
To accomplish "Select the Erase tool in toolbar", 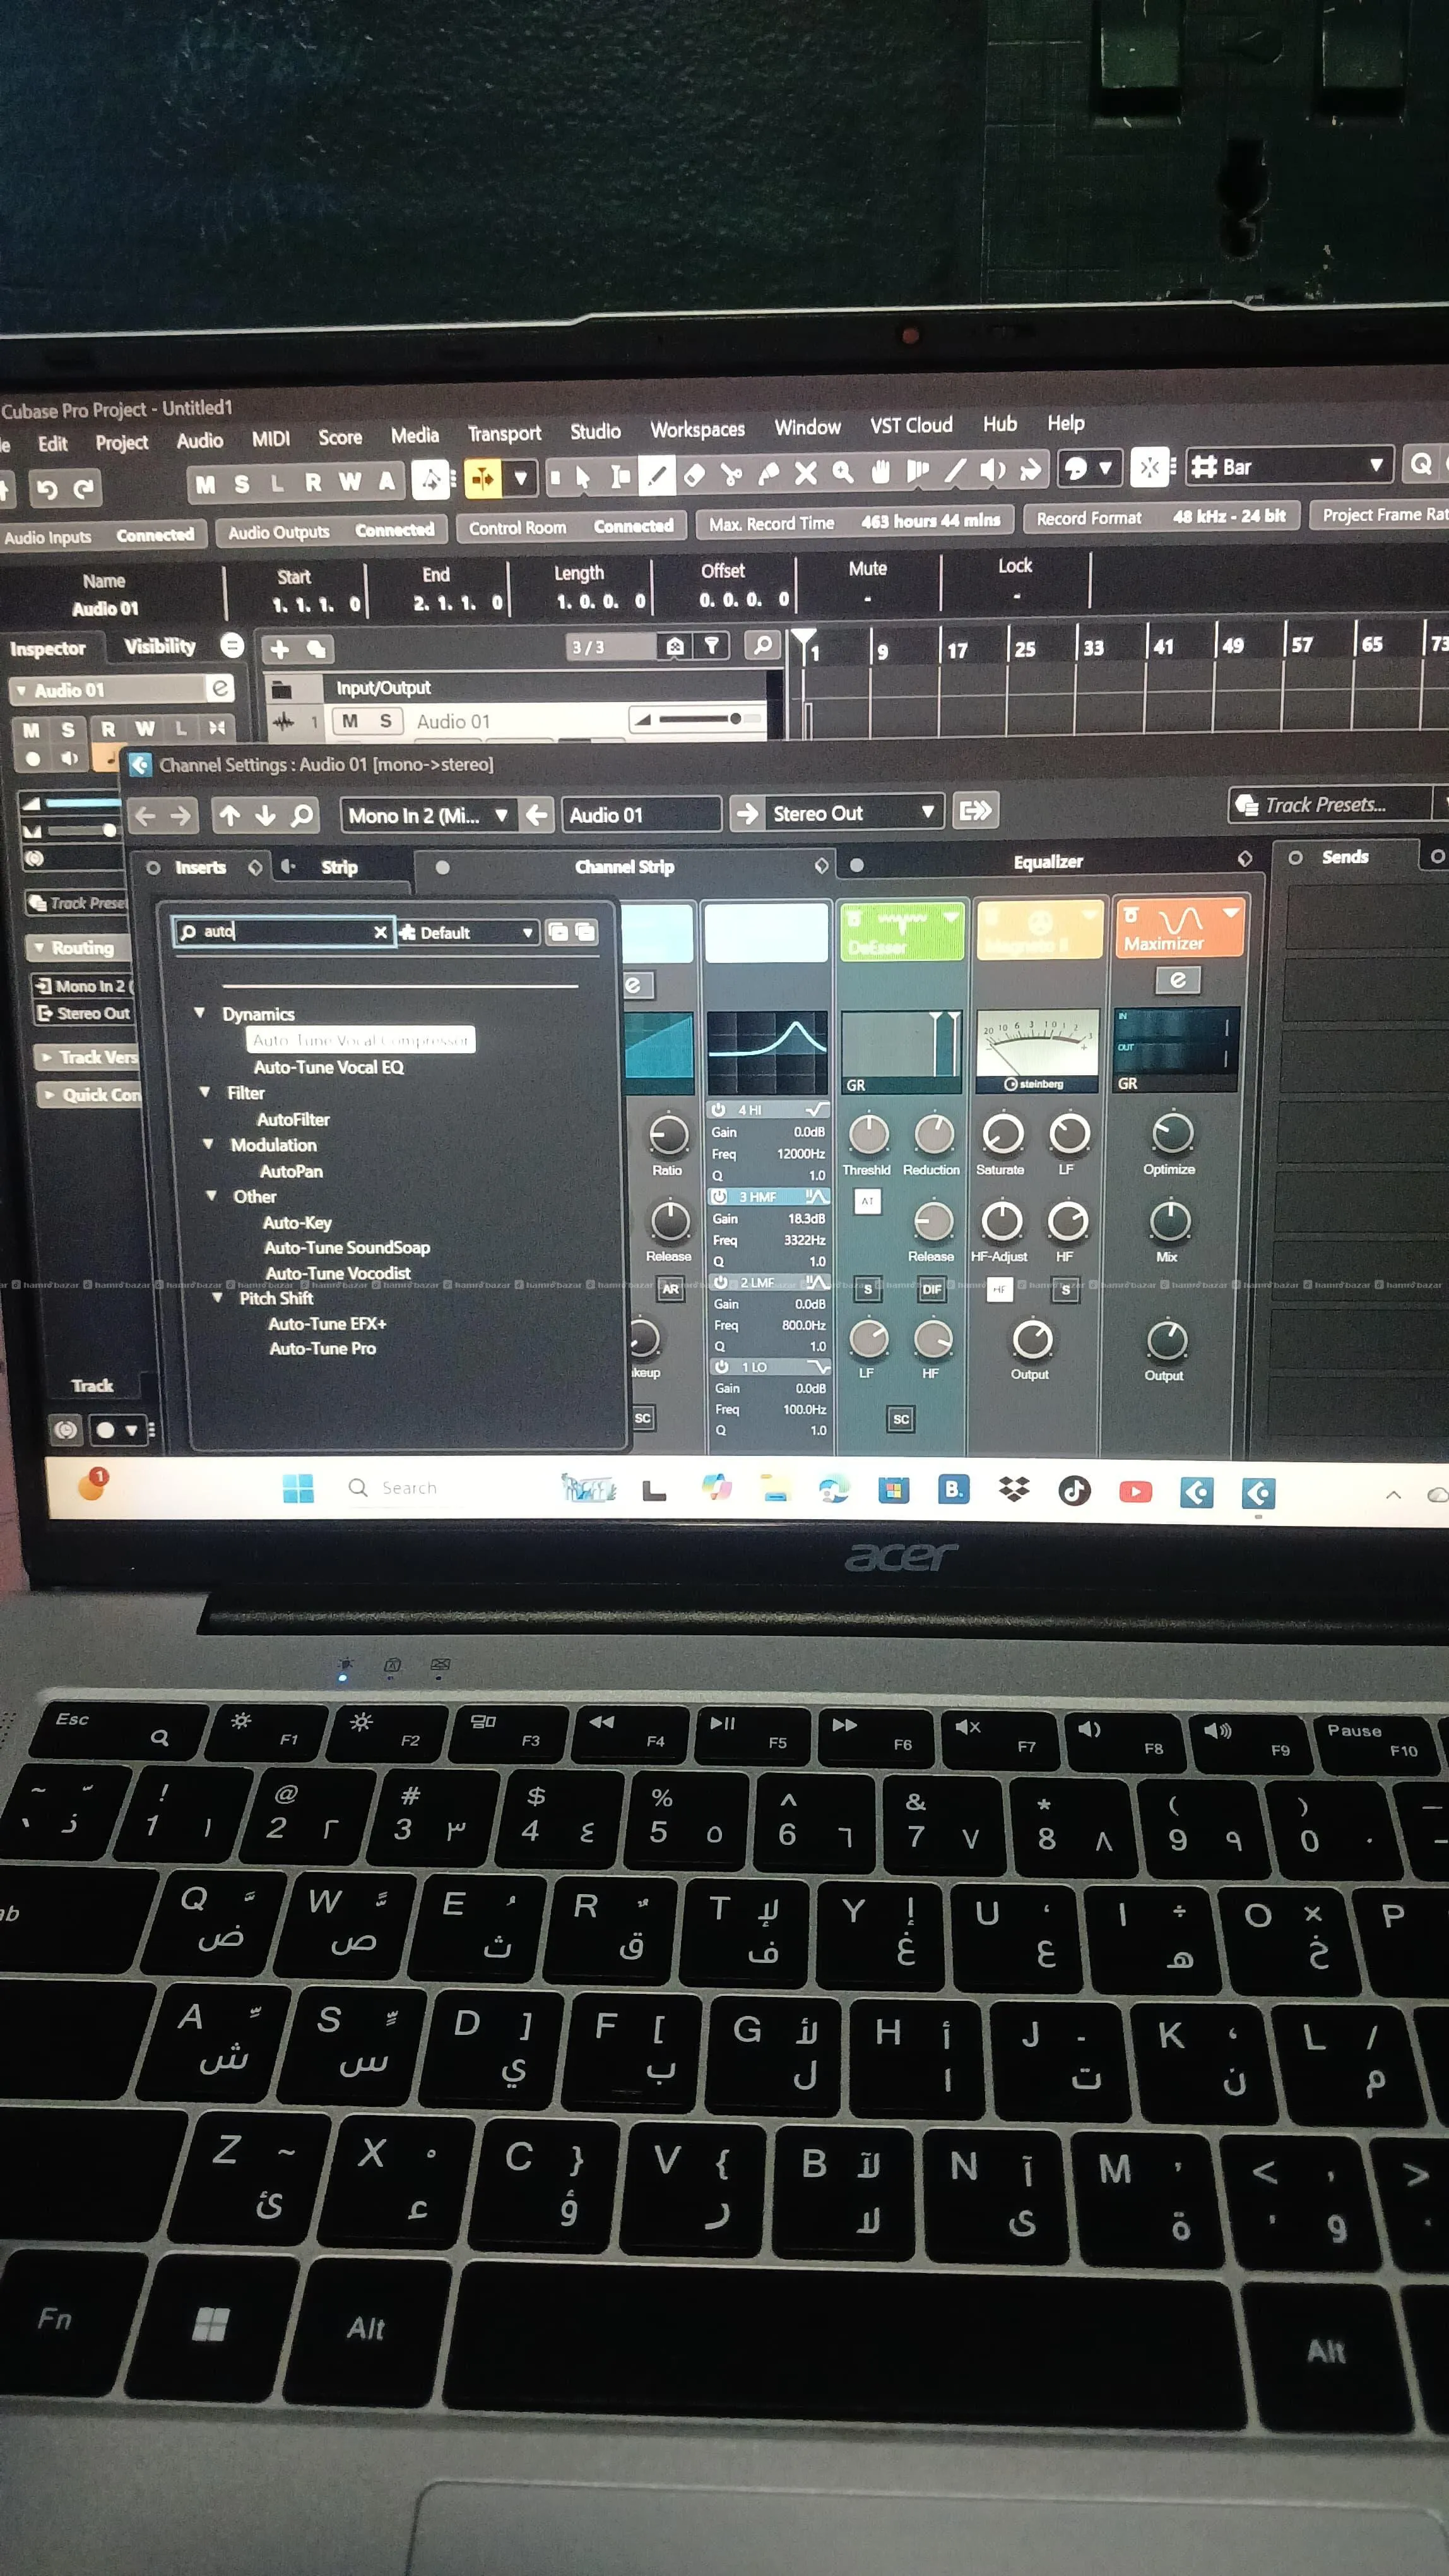I will tap(694, 474).
